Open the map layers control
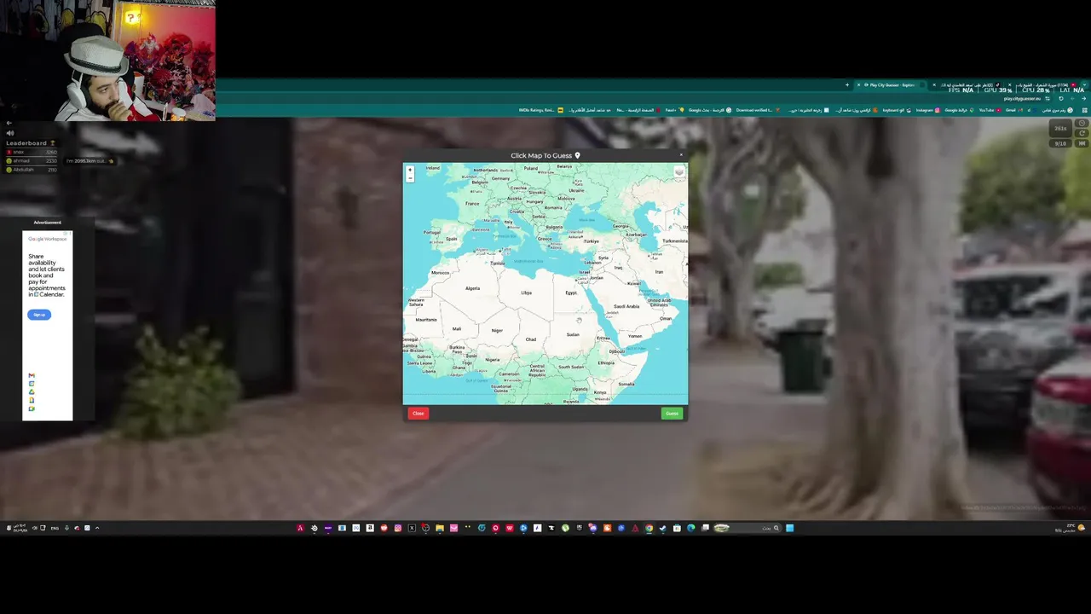 [679, 172]
